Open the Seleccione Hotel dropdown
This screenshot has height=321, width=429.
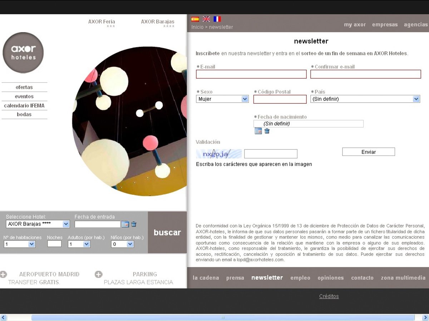click(x=38, y=224)
